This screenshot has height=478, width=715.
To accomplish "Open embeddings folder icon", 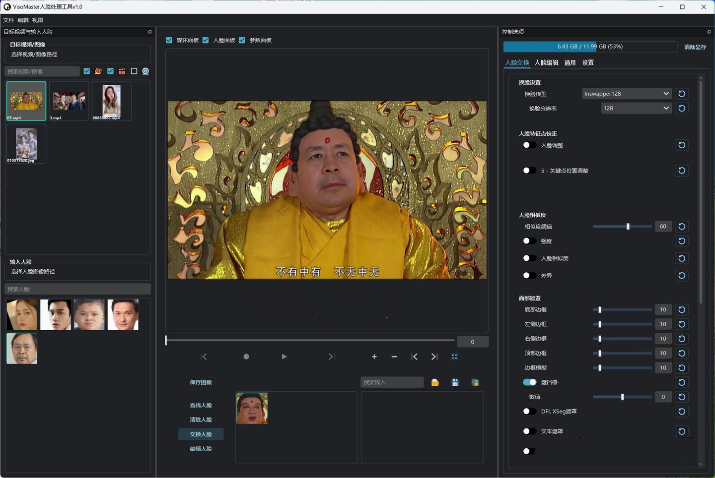I will tap(435, 382).
